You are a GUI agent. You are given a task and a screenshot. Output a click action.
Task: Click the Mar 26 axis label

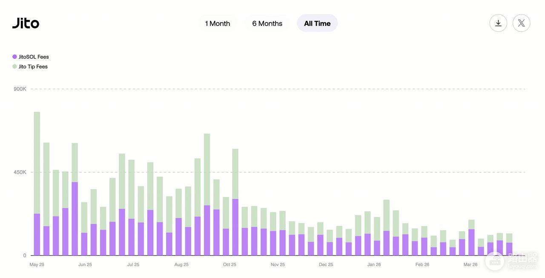[x=470, y=264]
